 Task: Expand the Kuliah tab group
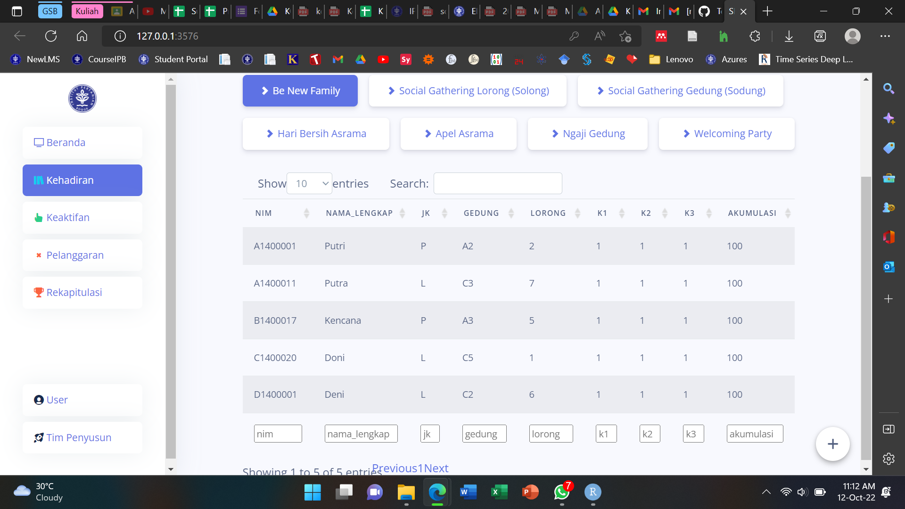[x=87, y=10]
